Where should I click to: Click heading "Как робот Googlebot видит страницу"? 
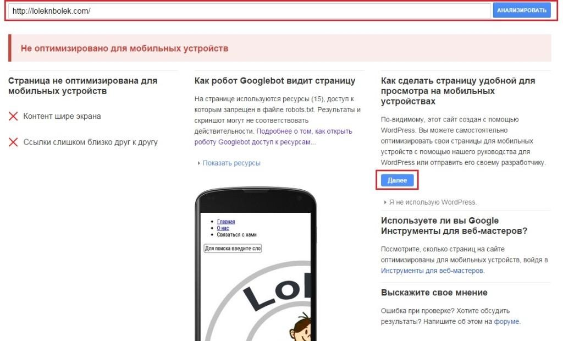click(x=275, y=80)
